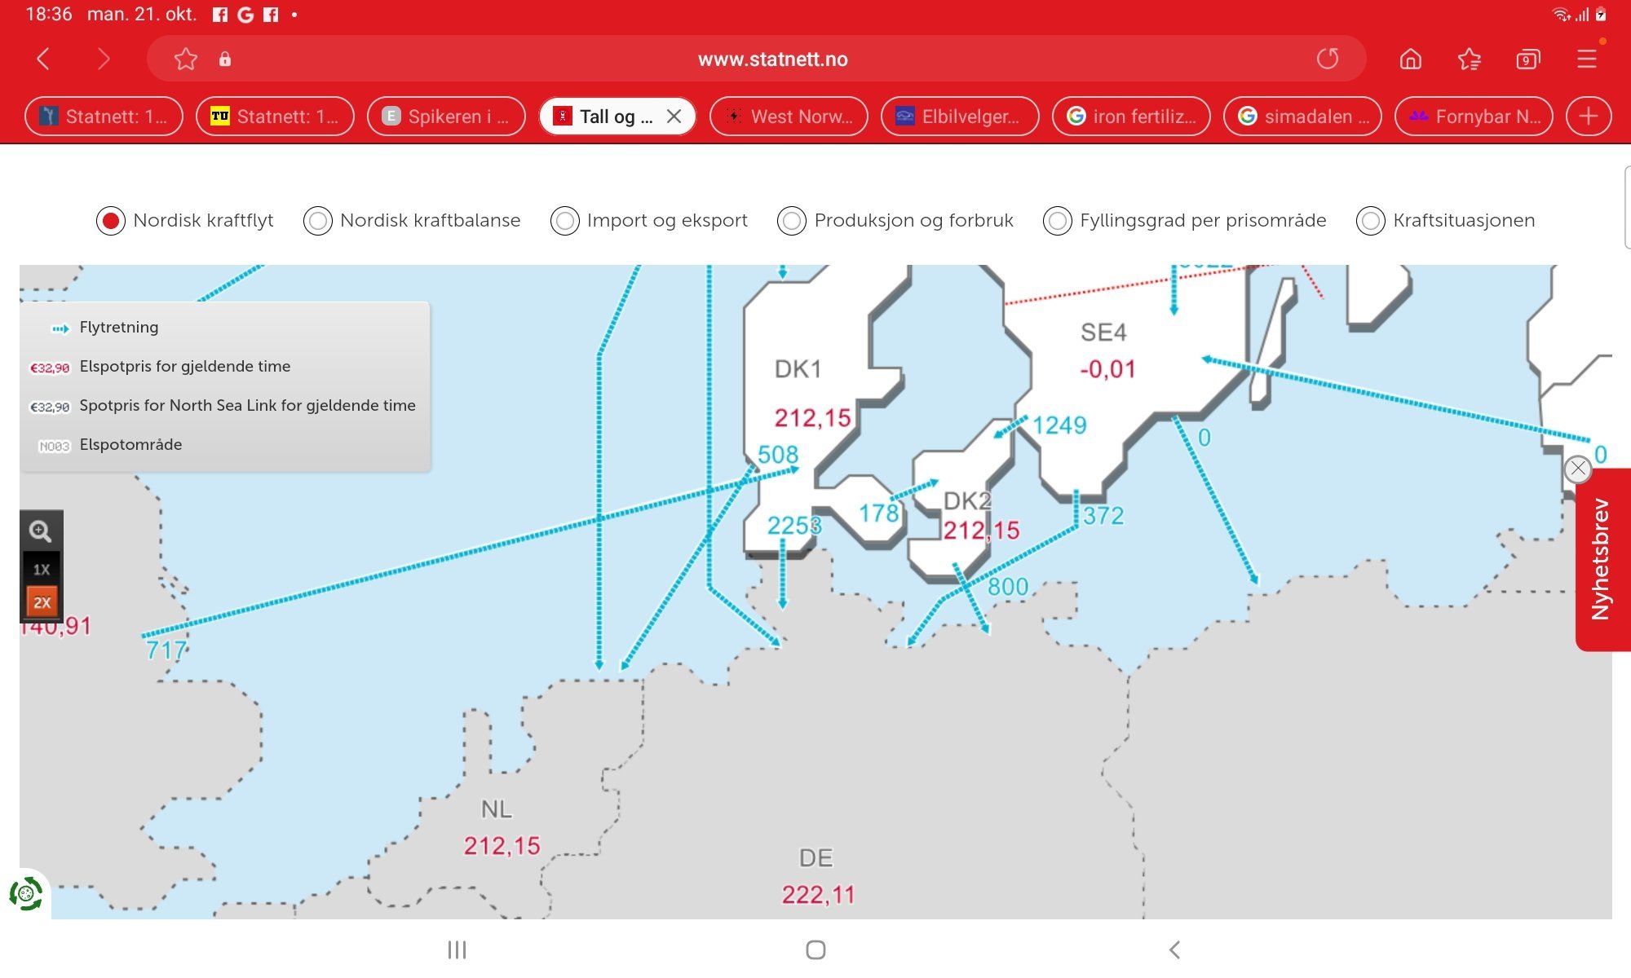Screen dimensions: 1631x978
Task: Dismiss the Nyhetsbrev banner with X
Action: pos(1578,469)
